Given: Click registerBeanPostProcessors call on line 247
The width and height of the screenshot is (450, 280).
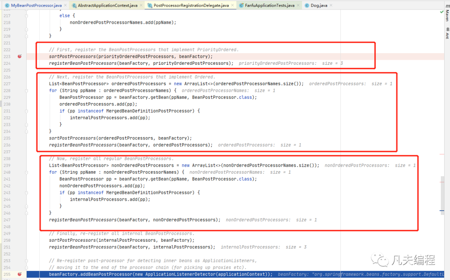Looking at the screenshot, I should tap(82, 220).
